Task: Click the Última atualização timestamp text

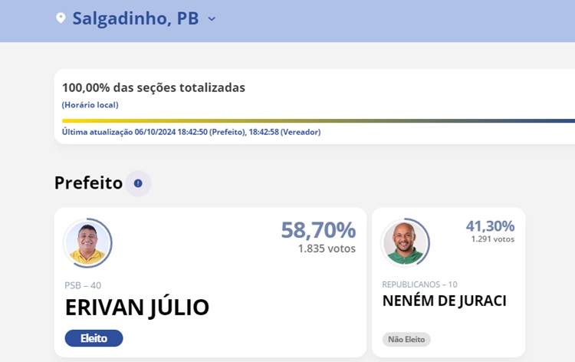Action: coord(191,132)
